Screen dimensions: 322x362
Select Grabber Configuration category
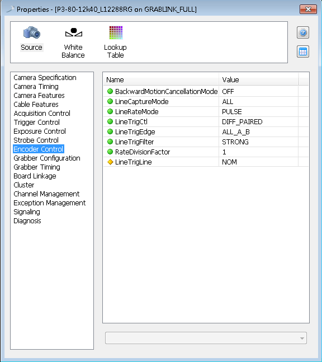click(47, 158)
